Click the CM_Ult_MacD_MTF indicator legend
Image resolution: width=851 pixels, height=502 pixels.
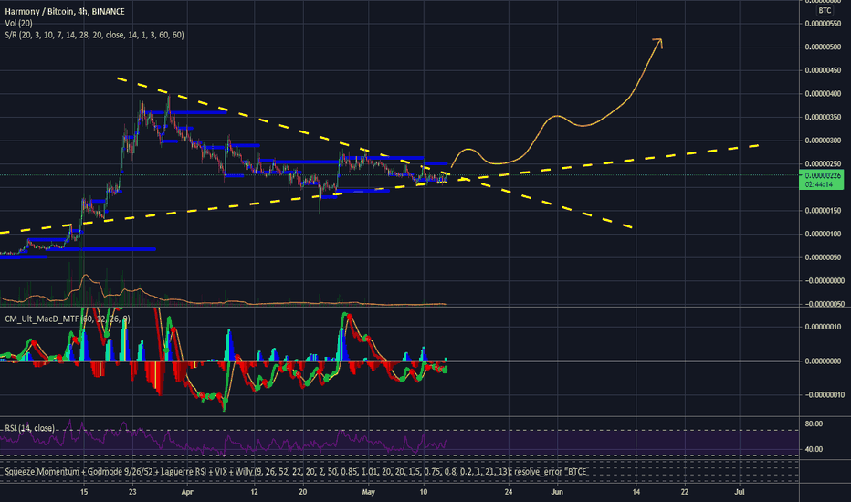(x=68, y=319)
